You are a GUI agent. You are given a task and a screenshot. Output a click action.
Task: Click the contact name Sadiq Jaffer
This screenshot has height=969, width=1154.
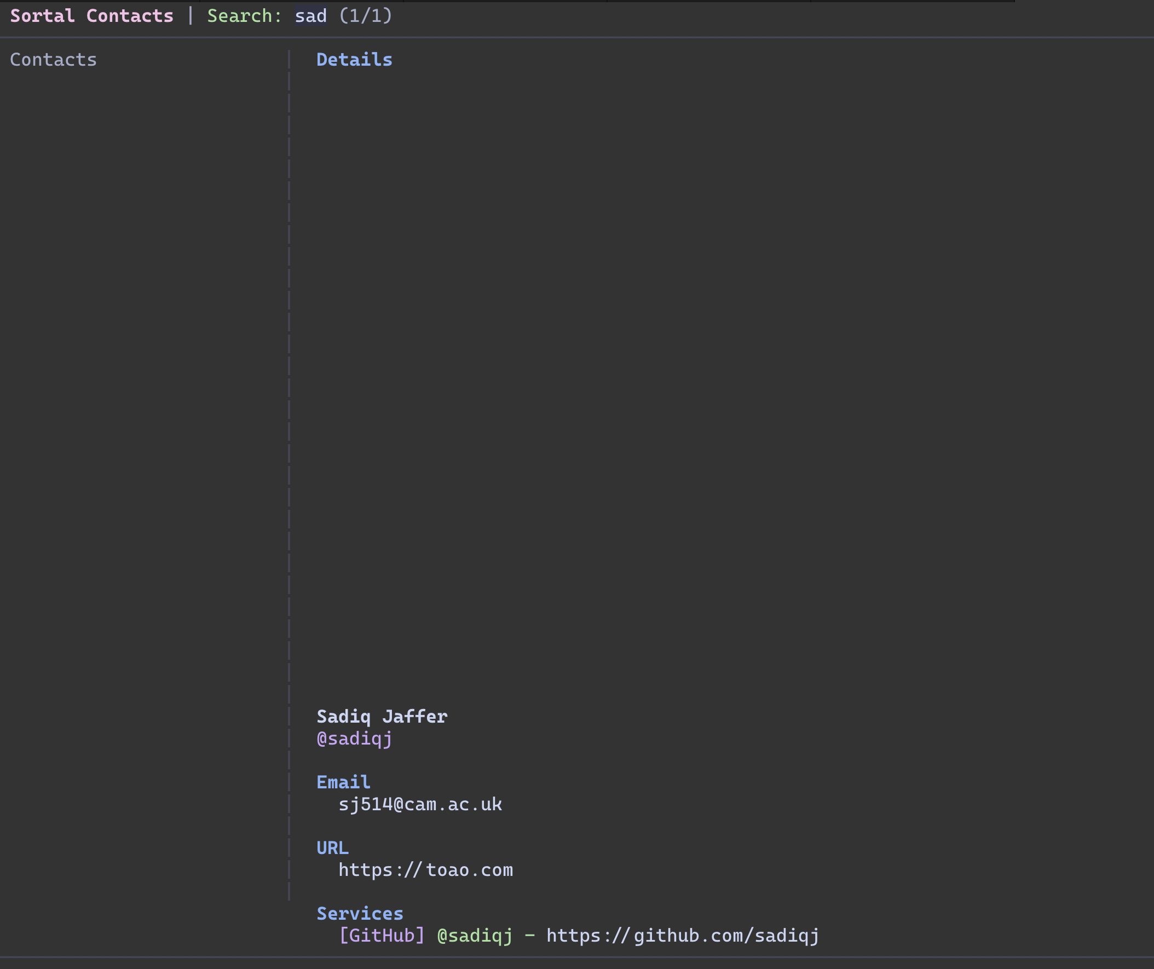[382, 716]
